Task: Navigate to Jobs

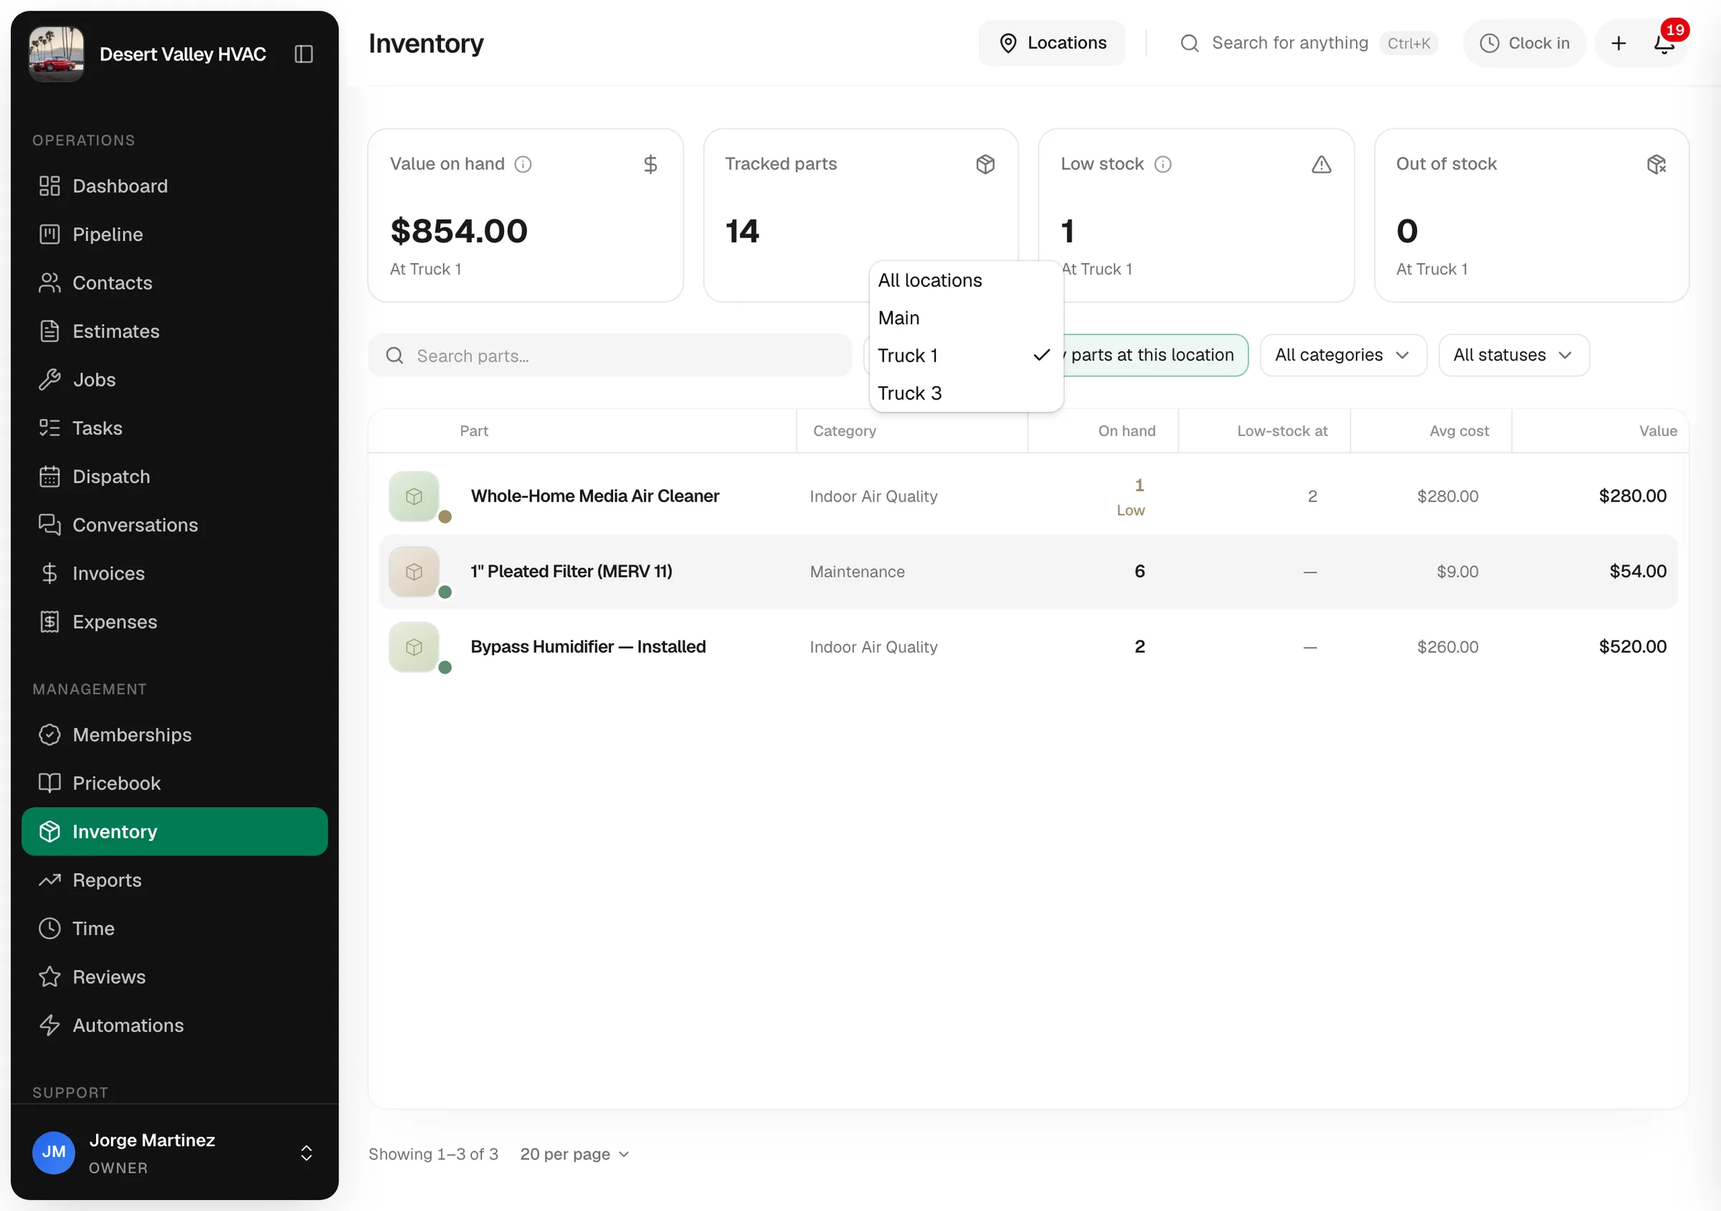Action: click(175, 380)
